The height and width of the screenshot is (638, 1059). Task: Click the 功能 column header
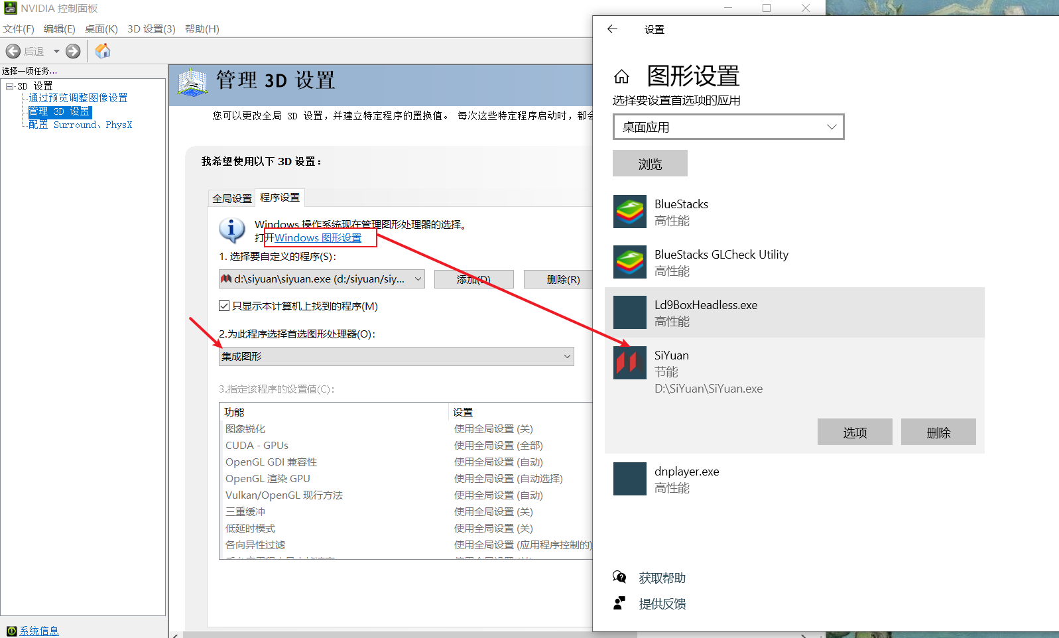(x=334, y=412)
